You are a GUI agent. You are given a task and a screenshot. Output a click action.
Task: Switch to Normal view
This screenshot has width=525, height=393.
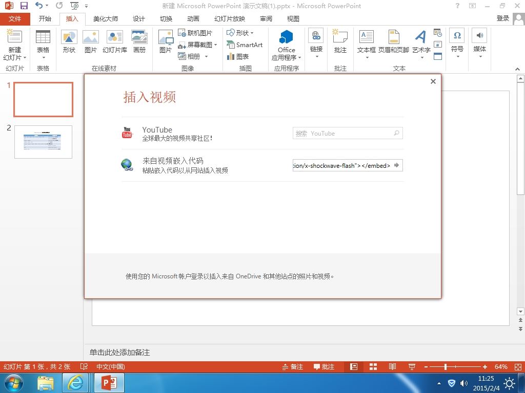tap(354, 366)
